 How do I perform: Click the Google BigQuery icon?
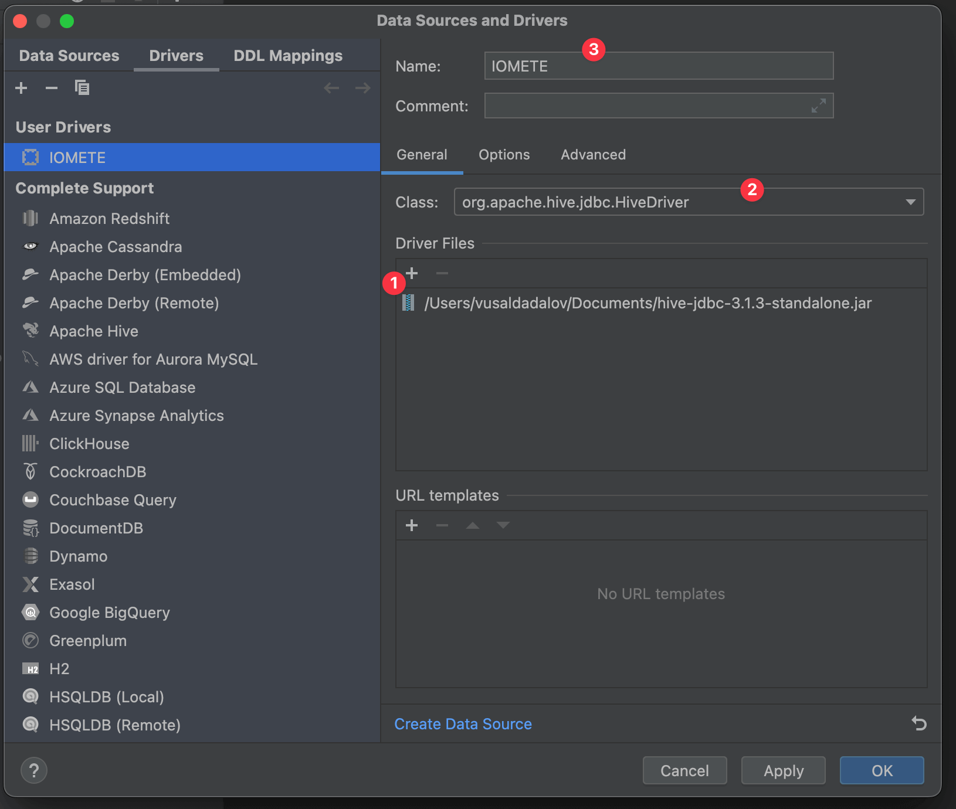30,613
